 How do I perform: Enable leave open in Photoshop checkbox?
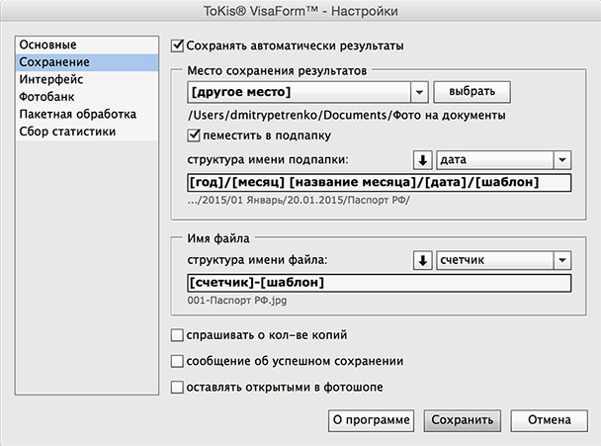(x=177, y=388)
